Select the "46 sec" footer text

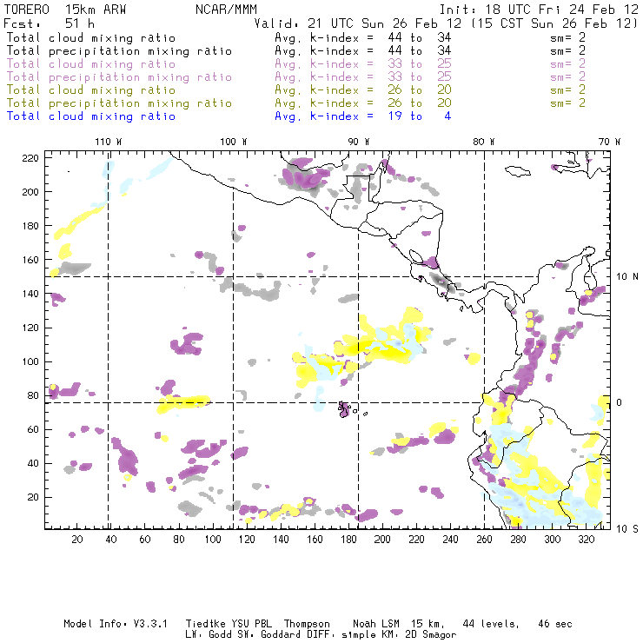click(555, 624)
